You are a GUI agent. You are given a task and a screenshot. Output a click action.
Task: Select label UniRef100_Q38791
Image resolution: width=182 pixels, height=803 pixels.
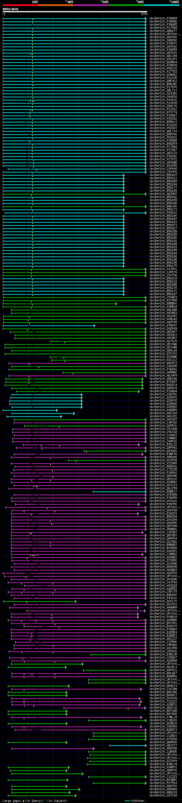coord(163,395)
